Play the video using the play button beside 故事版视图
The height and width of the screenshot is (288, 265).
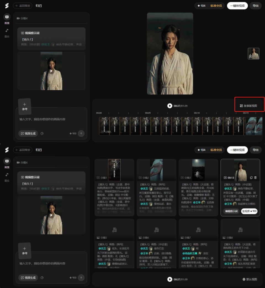click(x=169, y=106)
